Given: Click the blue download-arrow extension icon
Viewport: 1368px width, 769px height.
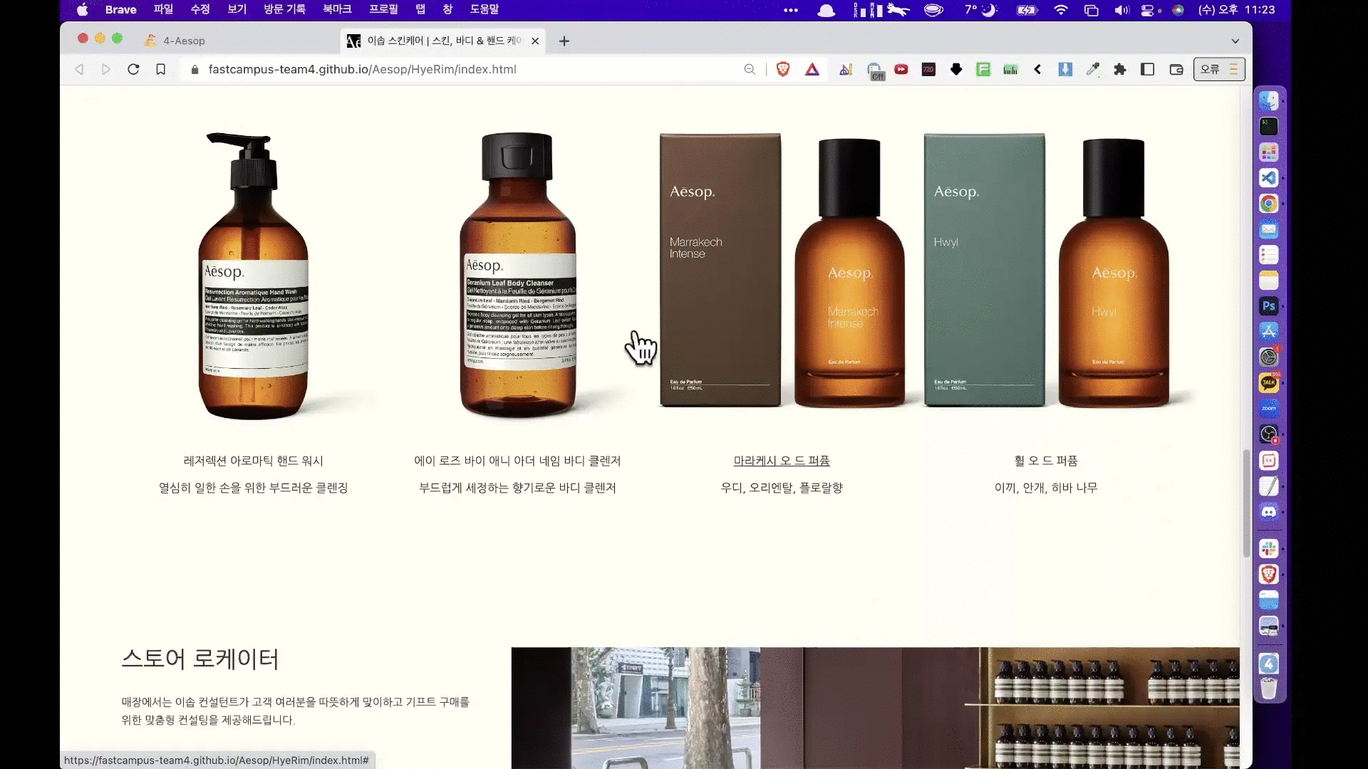Looking at the screenshot, I should pyautogui.click(x=1065, y=69).
